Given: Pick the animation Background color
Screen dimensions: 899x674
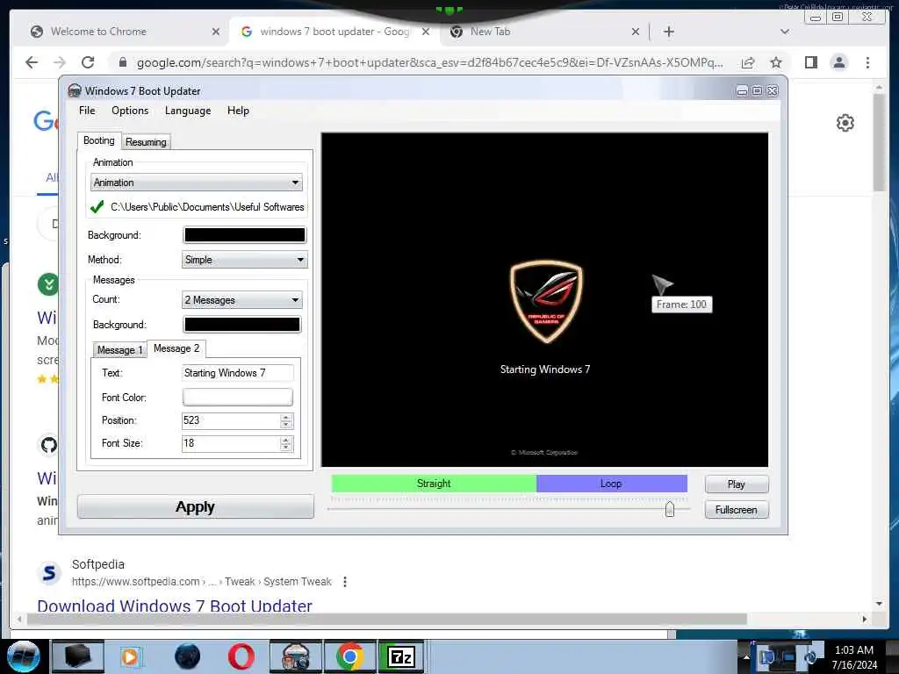Looking at the screenshot, I should pyautogui.click(x=244, y=235).
